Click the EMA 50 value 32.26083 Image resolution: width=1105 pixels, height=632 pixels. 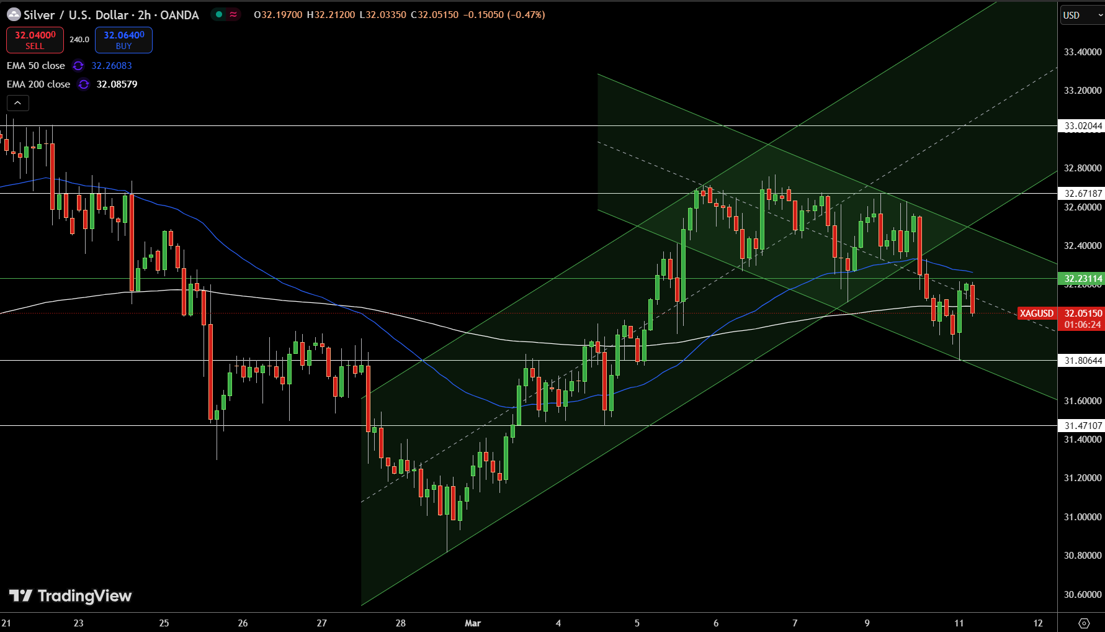(x=112, y=66)
